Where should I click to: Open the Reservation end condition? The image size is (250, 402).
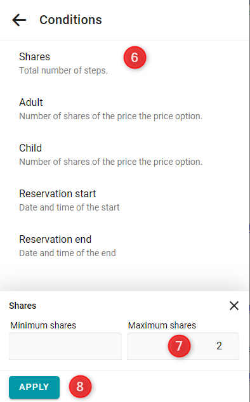click(125, 246)
